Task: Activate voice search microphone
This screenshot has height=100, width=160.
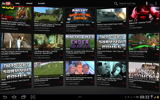Action: tap(147, 3)
